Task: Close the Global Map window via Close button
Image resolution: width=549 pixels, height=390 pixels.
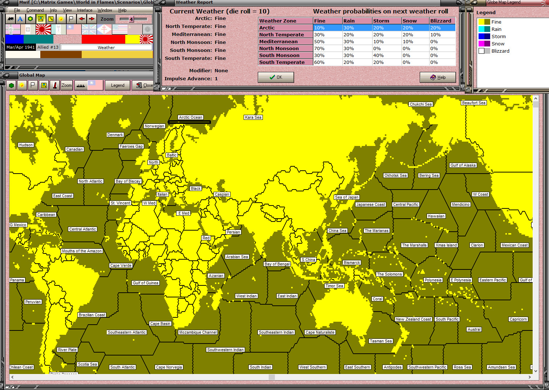Action: pyautogui.click(x=143, y=85)
